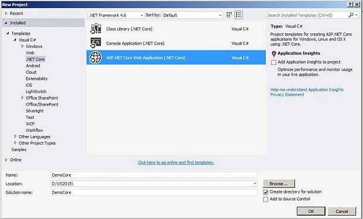
Task: Collapse the Visual C# tree node
Action: pos(15,40)
